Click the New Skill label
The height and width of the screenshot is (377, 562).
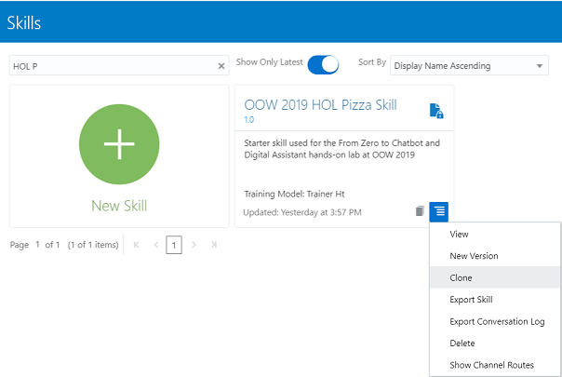tap(119, 206)
